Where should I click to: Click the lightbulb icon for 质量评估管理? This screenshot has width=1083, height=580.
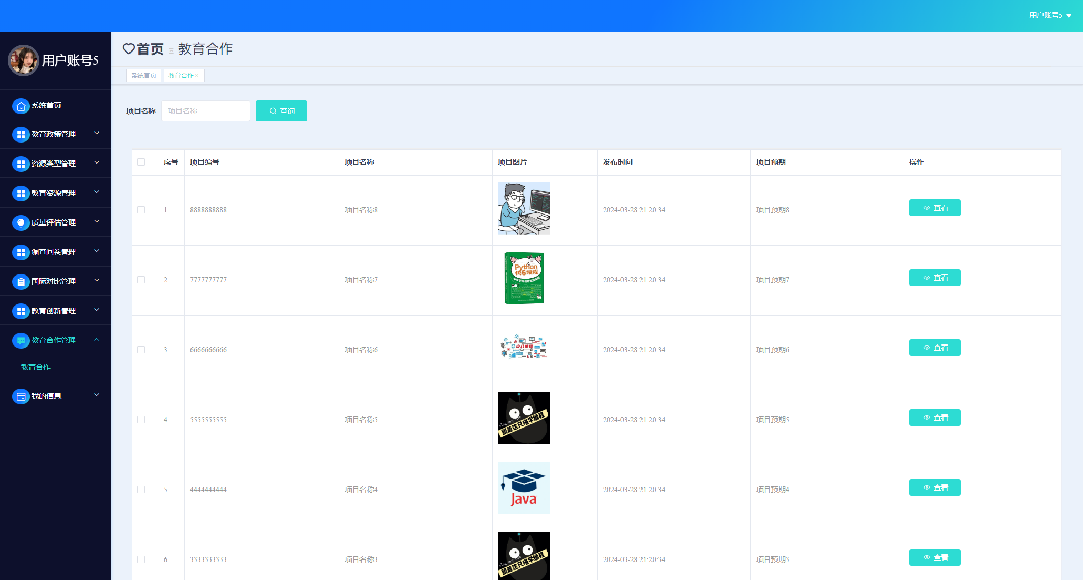pyautogui.click(x=21, y=223)
